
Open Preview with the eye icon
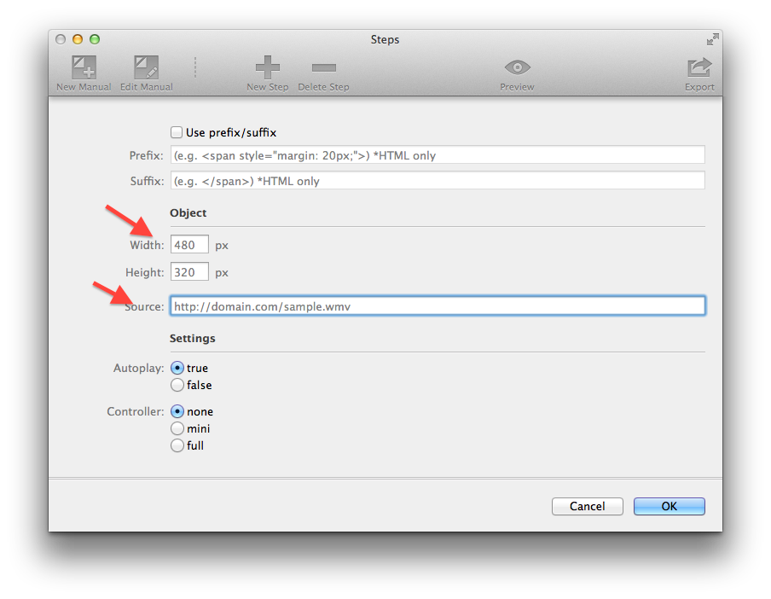(x=517, y=68)
